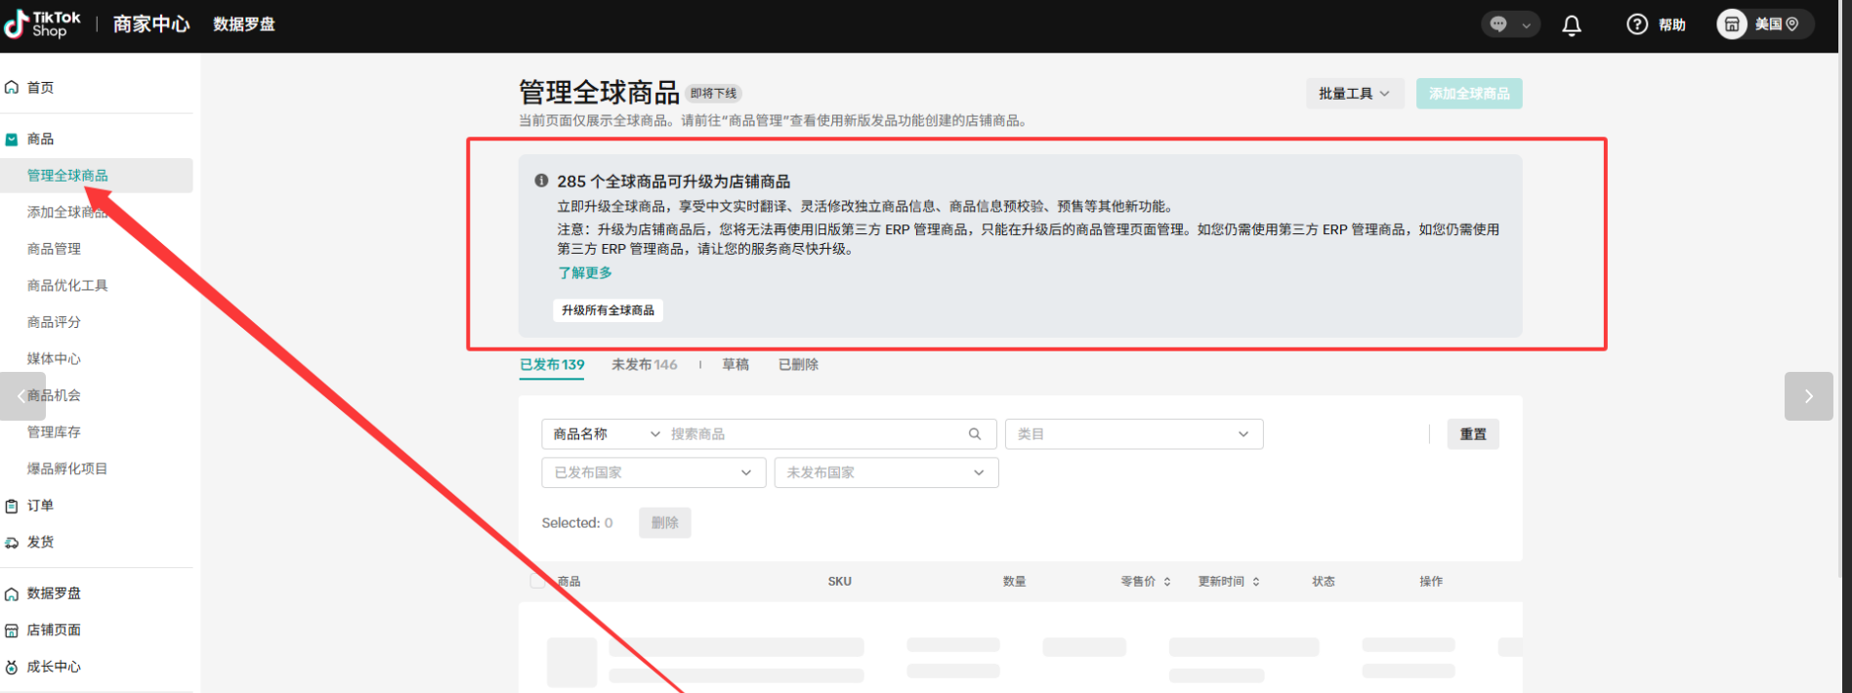This screenshot has width=1852, height=693.
Task: Click the left carousel arrow
Action: coord(22,396)
